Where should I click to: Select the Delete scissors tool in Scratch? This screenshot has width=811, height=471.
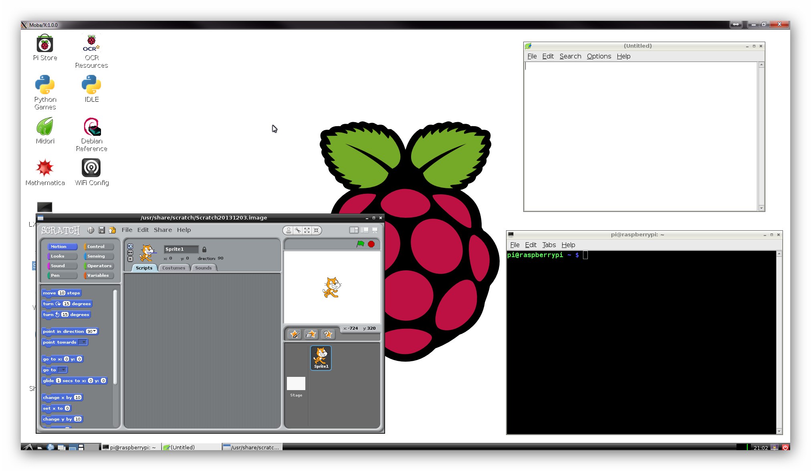298,230
